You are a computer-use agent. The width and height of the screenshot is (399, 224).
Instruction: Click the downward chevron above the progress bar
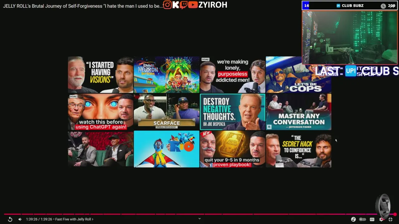point(199,218)
